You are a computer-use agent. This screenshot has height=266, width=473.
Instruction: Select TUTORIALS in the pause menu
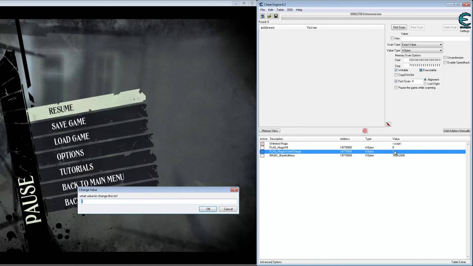point(76,170)
